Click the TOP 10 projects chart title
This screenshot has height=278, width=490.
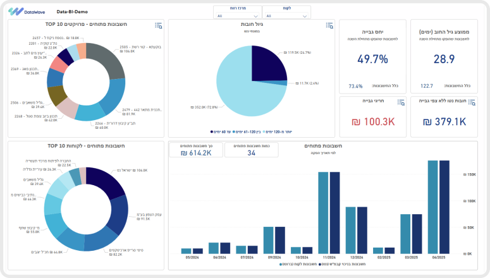86,24
